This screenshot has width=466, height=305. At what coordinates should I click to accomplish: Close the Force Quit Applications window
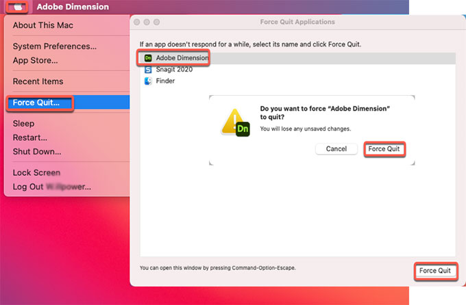click(138, 22)
